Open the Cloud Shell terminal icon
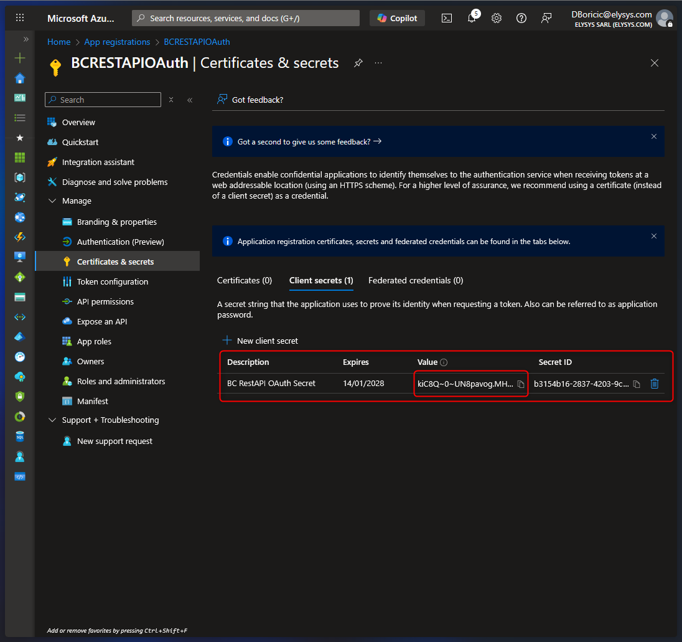 pyautogui.click(x=447, y=18)
